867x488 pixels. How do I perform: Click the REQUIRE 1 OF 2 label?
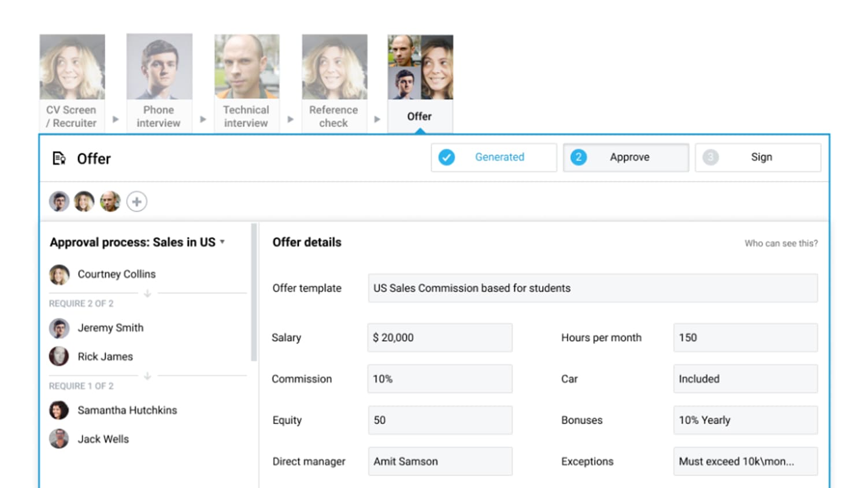[81, 386]
